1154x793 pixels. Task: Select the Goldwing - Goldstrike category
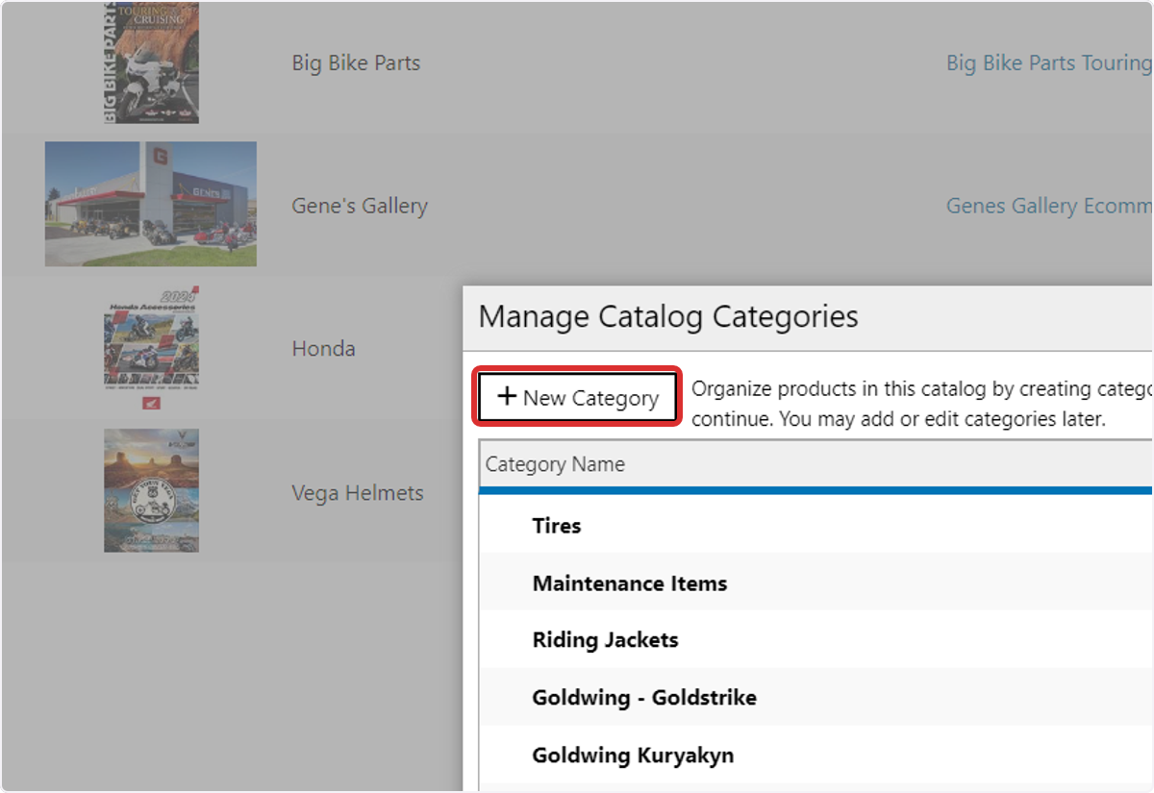pyautogui.click(x=815, y=697)
